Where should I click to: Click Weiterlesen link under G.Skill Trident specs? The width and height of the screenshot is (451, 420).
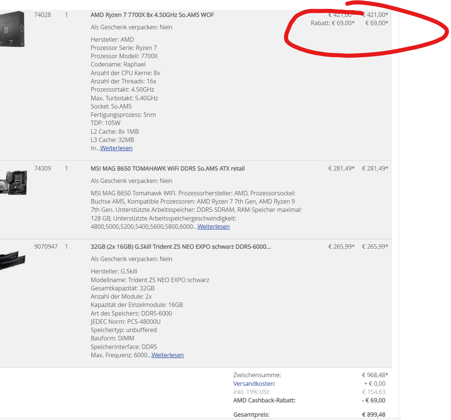168,355
